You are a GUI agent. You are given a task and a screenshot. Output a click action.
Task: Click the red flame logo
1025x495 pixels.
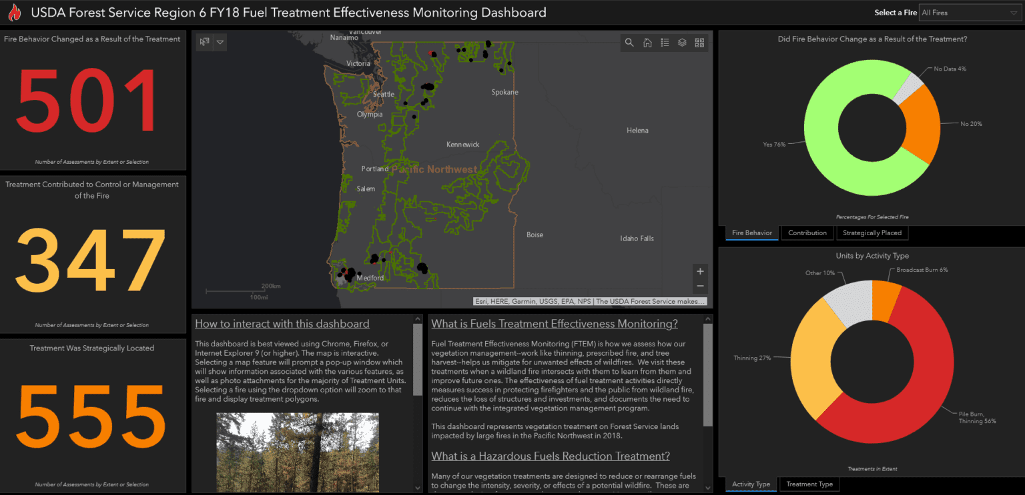(x=15, y=13)
